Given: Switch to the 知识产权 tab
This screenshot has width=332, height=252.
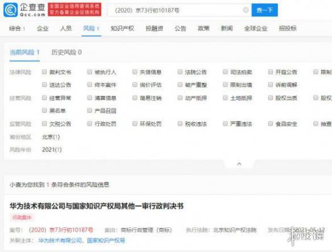Looking at the screenshot, I should click(x=122, y=28).
